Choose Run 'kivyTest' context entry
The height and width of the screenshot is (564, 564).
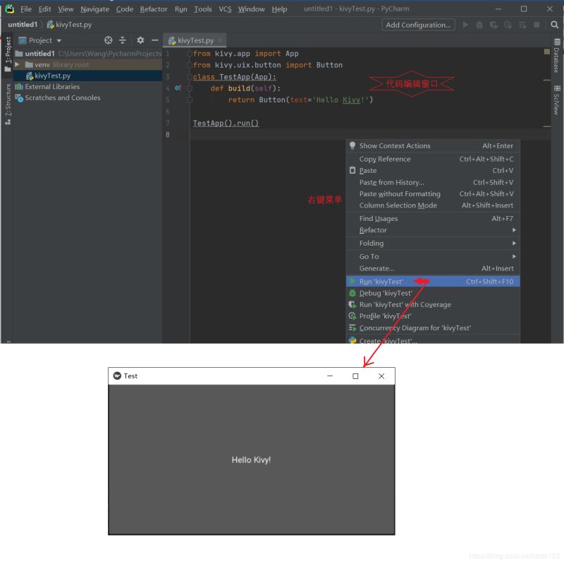pyautogui.click(x=433, y=281)
